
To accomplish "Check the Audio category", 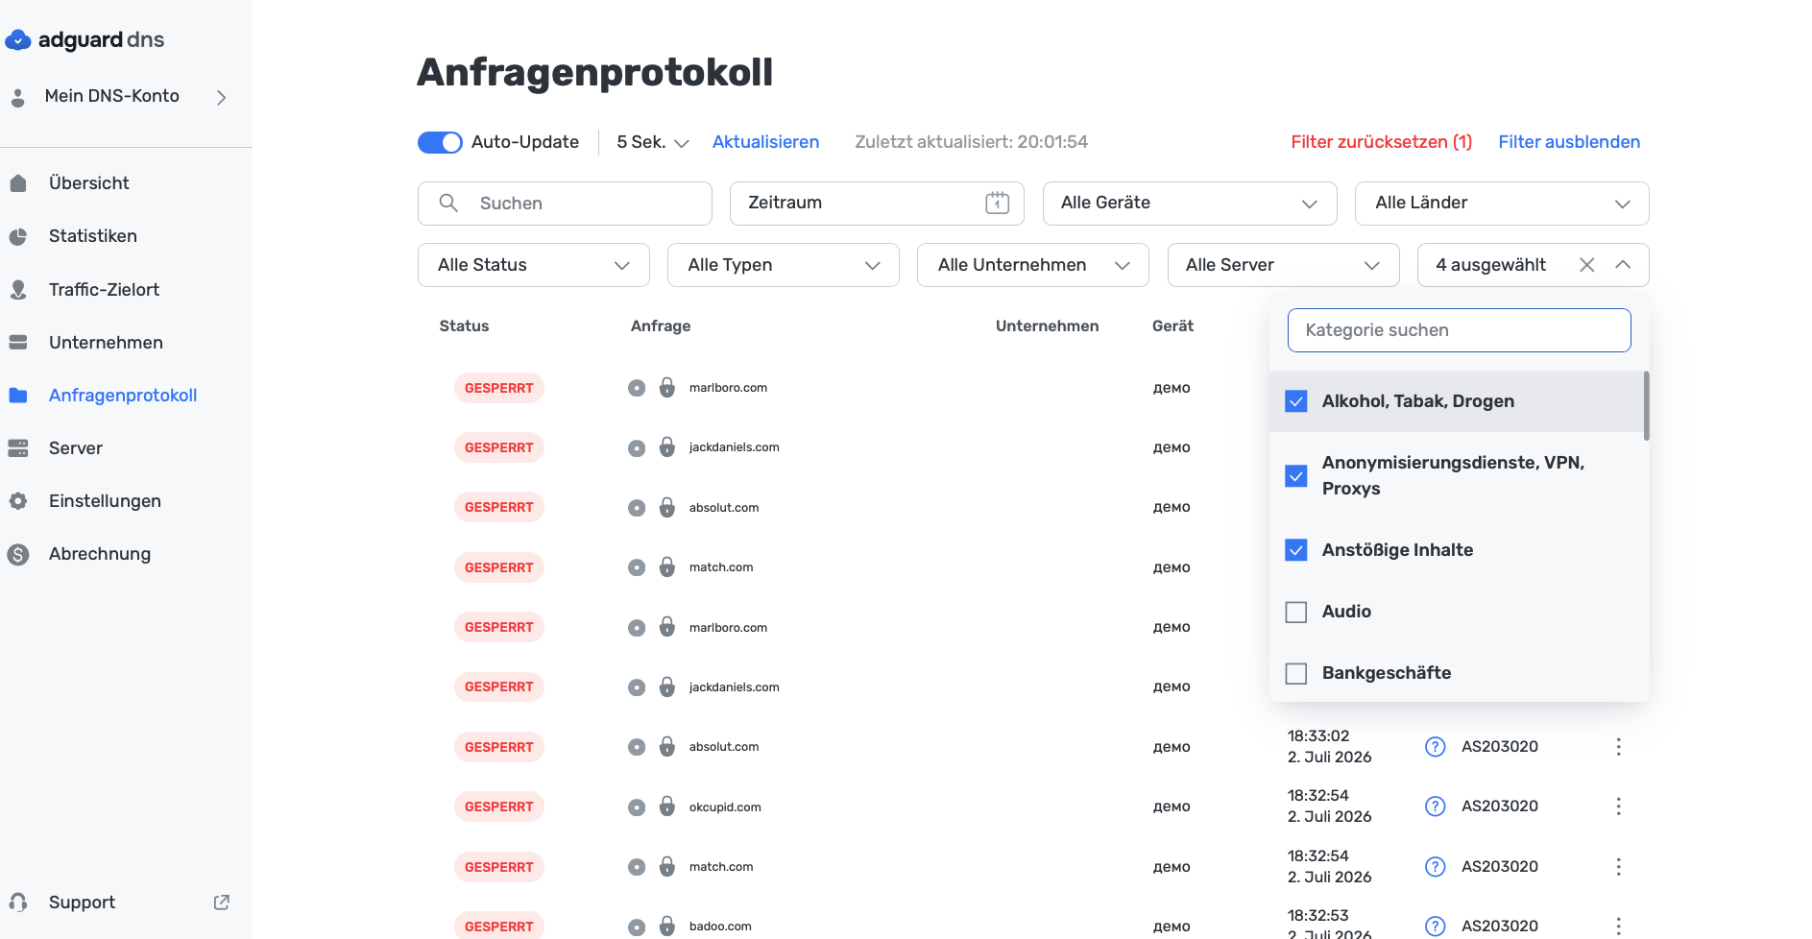I will click(x=1296, y=612).
